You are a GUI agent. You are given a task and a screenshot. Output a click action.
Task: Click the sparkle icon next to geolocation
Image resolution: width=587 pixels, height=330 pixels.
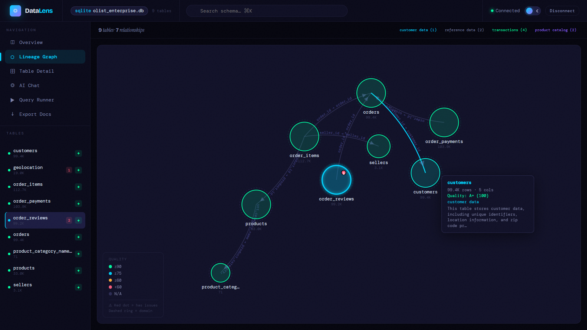pyautogui.click(x=79, y=170)
